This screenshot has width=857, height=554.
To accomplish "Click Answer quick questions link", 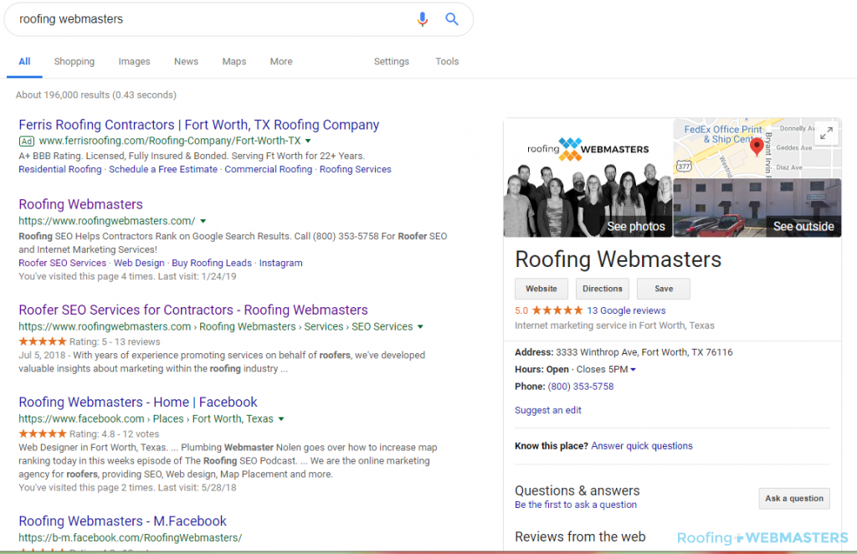I will point(642,446).
